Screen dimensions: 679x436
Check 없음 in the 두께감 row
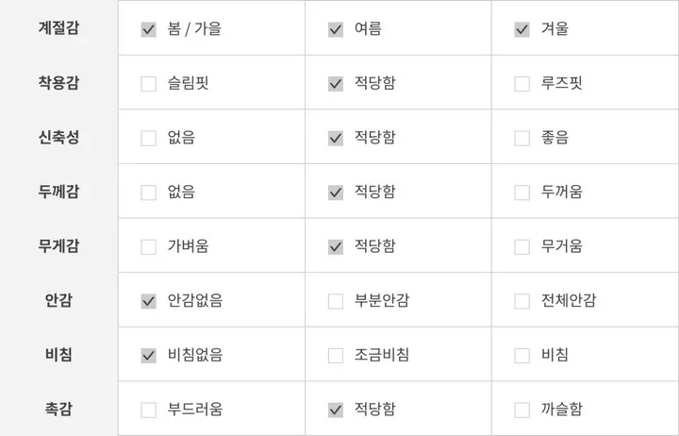149,193
